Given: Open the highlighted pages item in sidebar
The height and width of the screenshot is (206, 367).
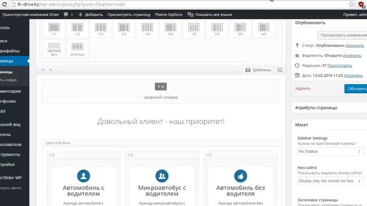Looking at the screenshot, I should pyautogui.click(x=14, y=61).
